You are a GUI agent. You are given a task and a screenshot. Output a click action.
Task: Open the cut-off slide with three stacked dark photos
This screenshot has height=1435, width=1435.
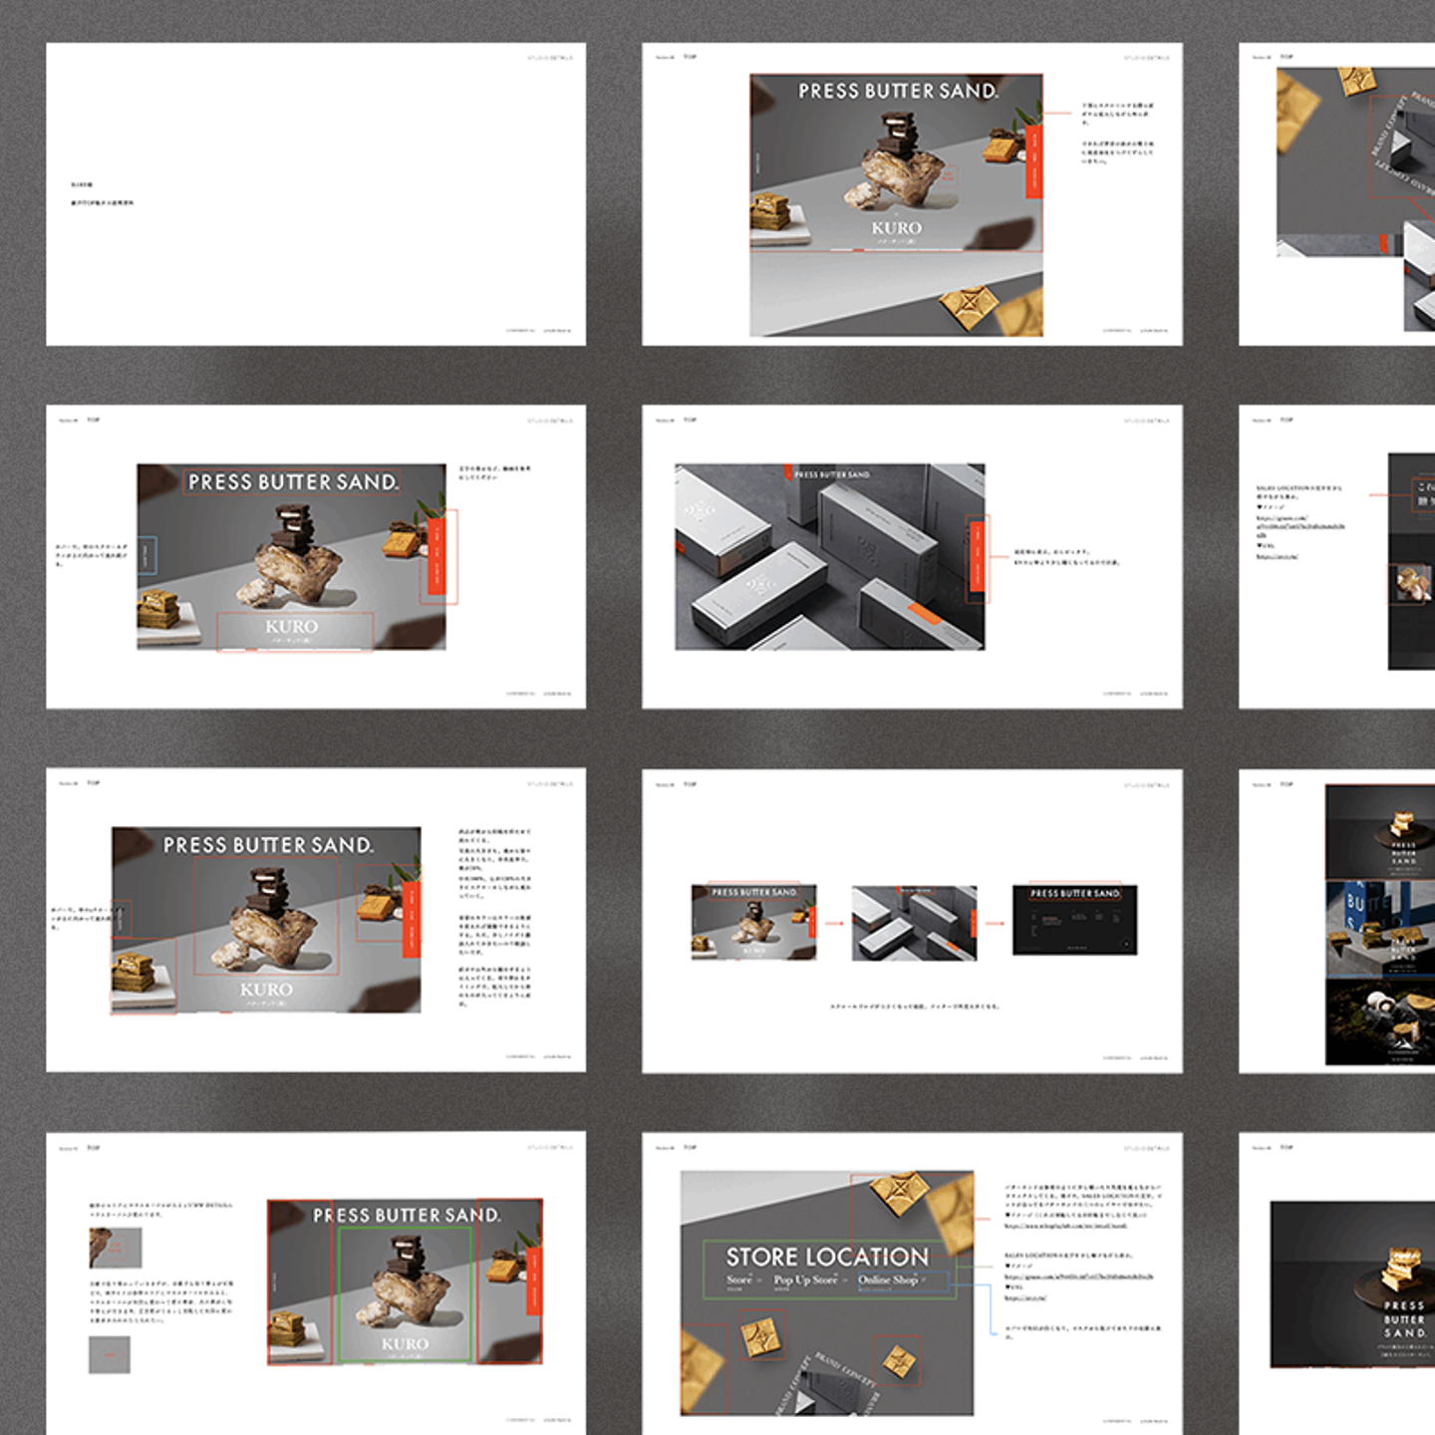[x=1336, y=921]
